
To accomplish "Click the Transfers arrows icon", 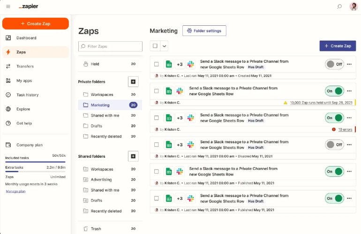I will tap(8, 66).
